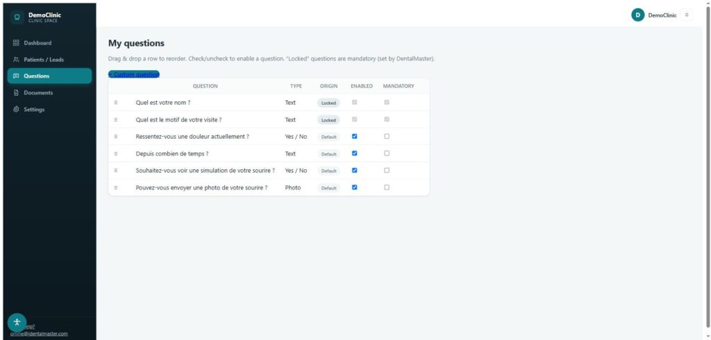Click the Default badge for photo question
The image size is (711, 340).
pos(328,188)
